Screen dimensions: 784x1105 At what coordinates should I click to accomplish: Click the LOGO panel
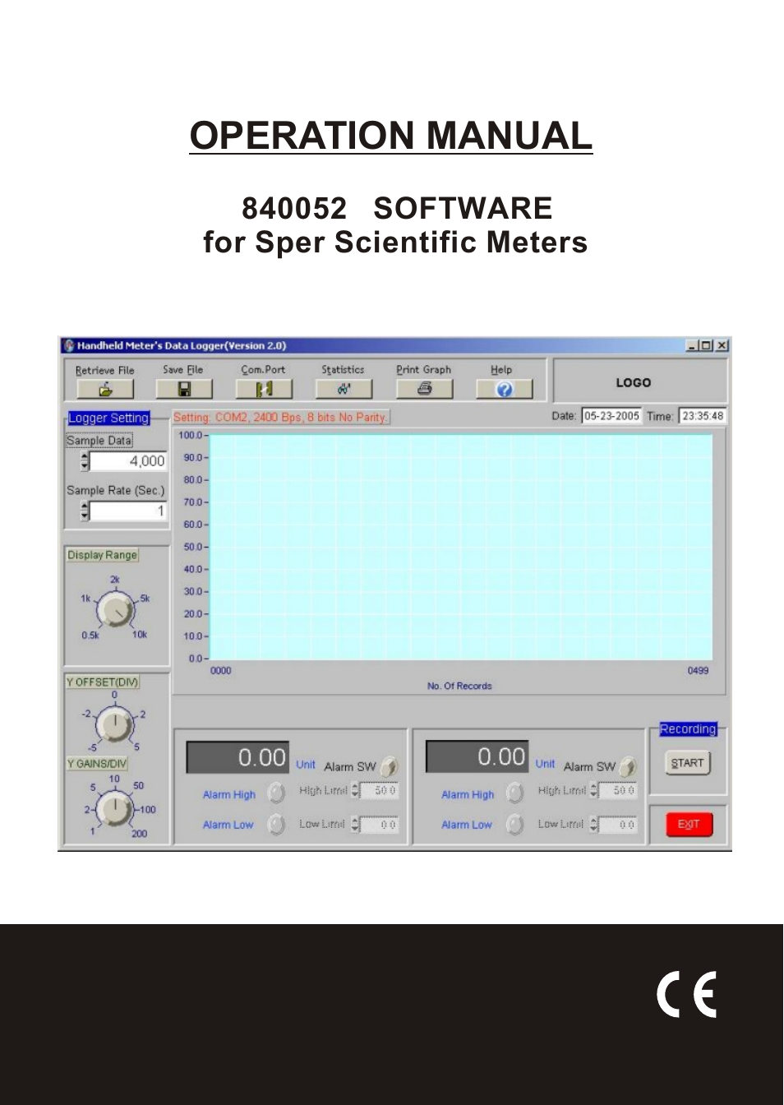coord(640,382)
